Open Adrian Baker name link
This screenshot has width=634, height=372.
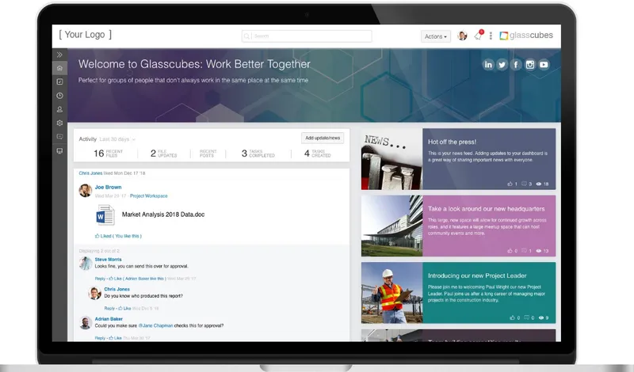[109, 319]
